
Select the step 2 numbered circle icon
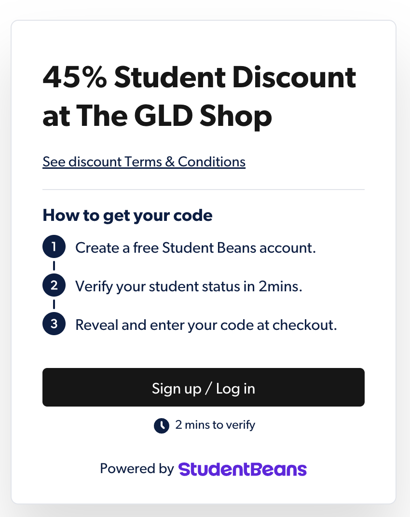pos(54,285)
